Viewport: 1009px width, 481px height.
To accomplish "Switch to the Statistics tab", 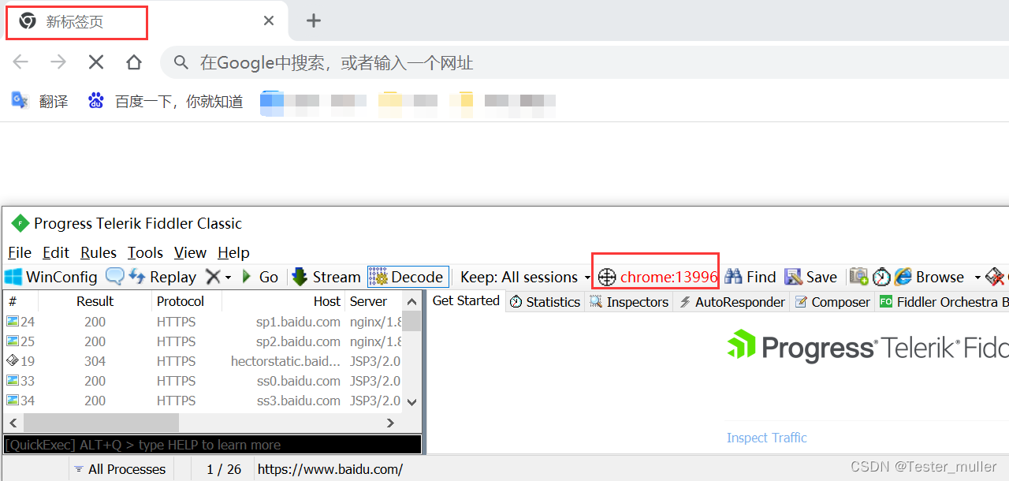I will pos(545,301).
